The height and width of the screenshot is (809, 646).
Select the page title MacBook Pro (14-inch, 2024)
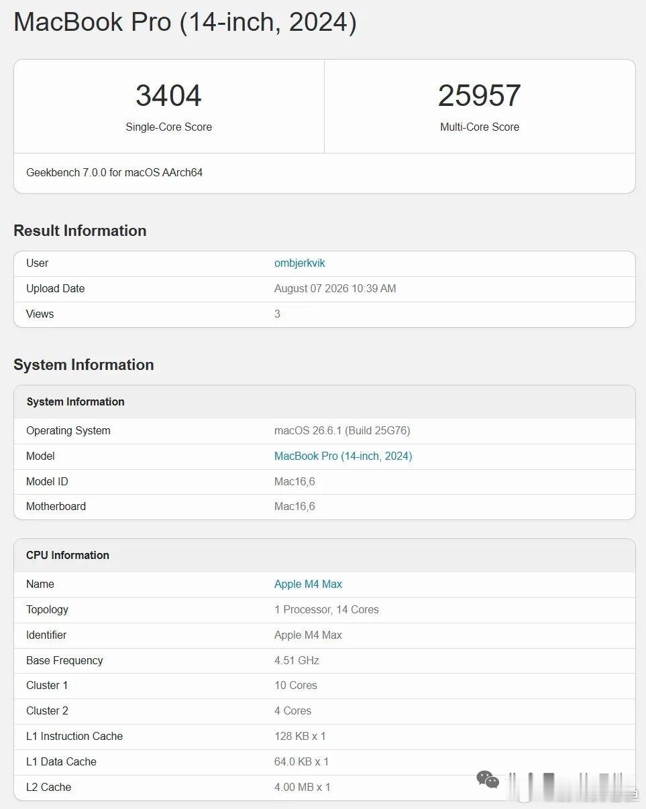click(x=185, y=22)
